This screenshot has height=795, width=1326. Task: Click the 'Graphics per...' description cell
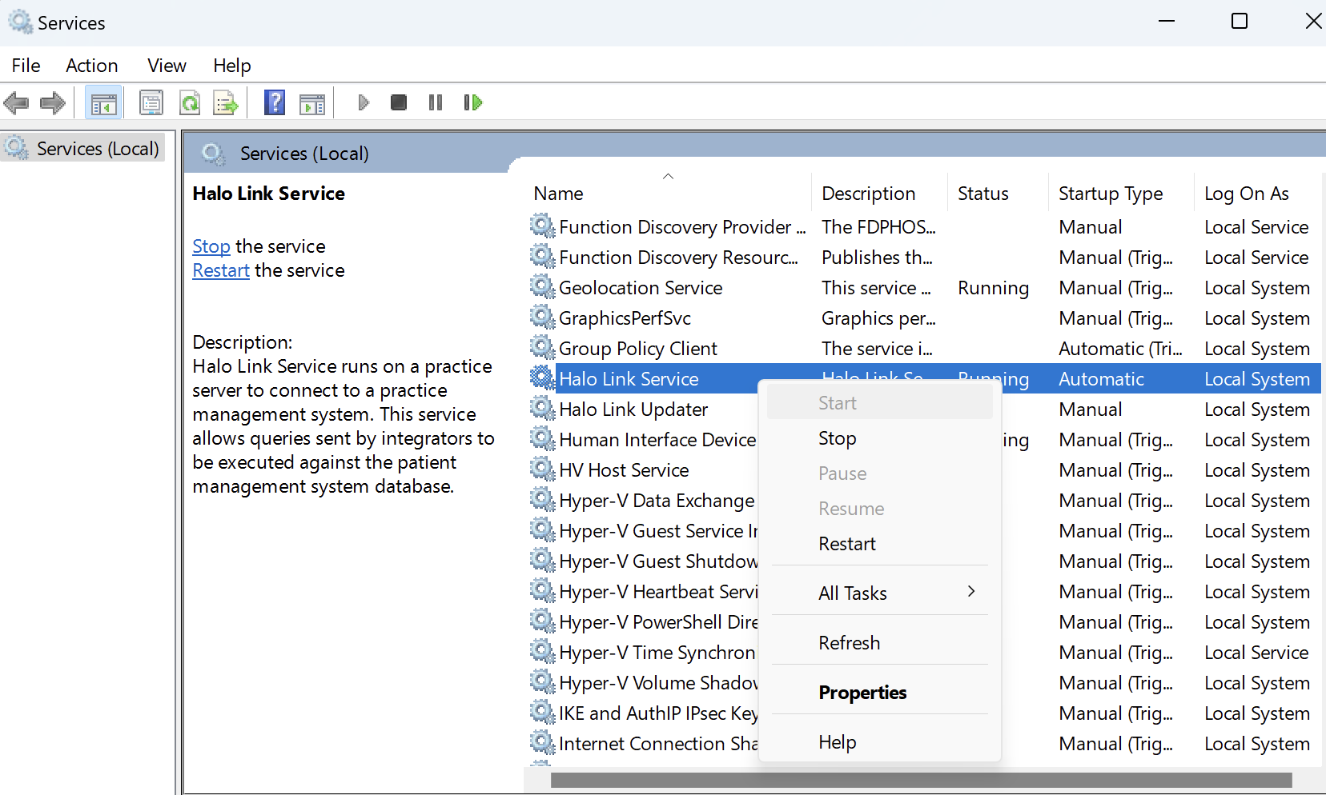tap(878, 318)
